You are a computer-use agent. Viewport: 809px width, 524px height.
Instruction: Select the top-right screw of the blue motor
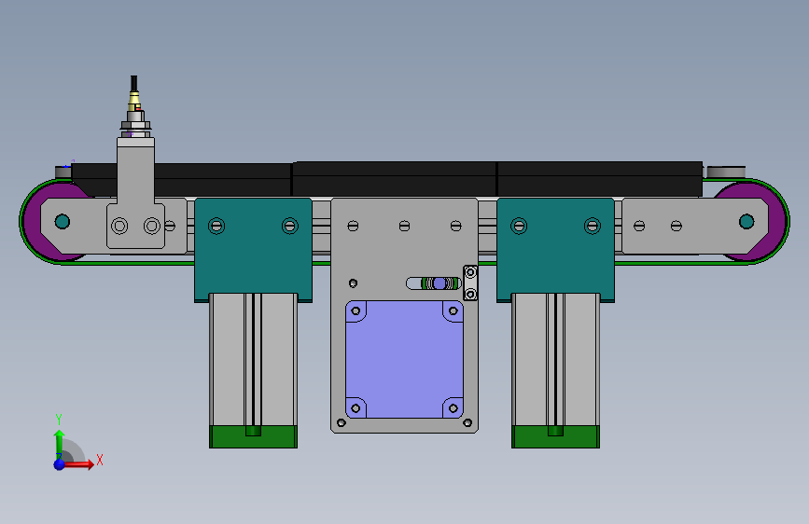click(x=453, y=311)
